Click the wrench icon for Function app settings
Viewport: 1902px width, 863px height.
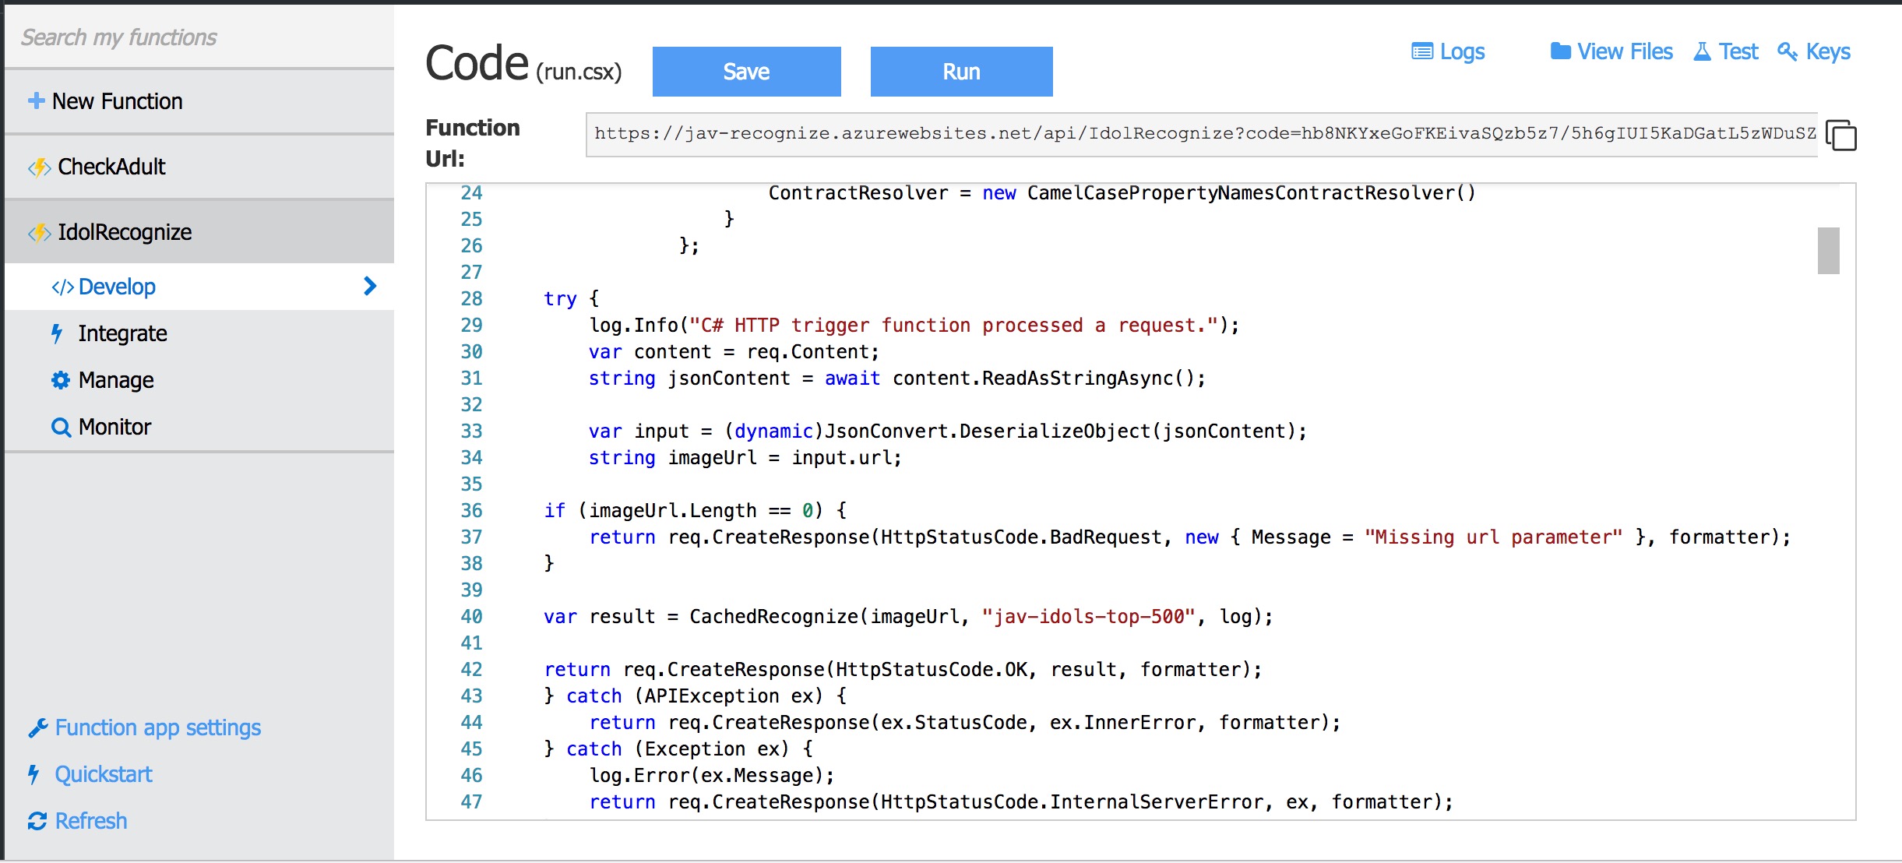[x=37, y=728]
